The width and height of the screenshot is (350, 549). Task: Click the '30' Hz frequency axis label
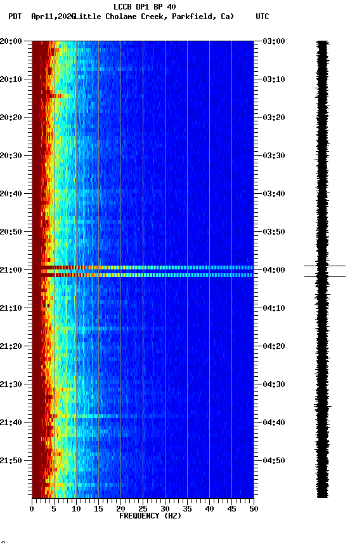pyautogui.click(x=165, y=509)
